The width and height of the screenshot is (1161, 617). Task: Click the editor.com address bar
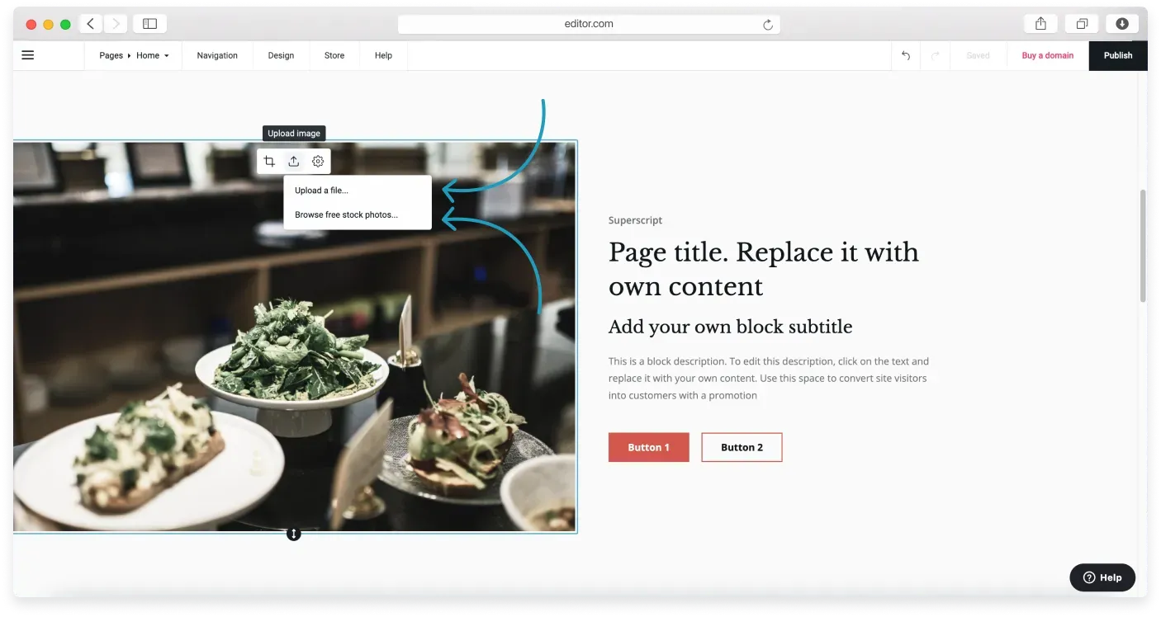point(589,24)
